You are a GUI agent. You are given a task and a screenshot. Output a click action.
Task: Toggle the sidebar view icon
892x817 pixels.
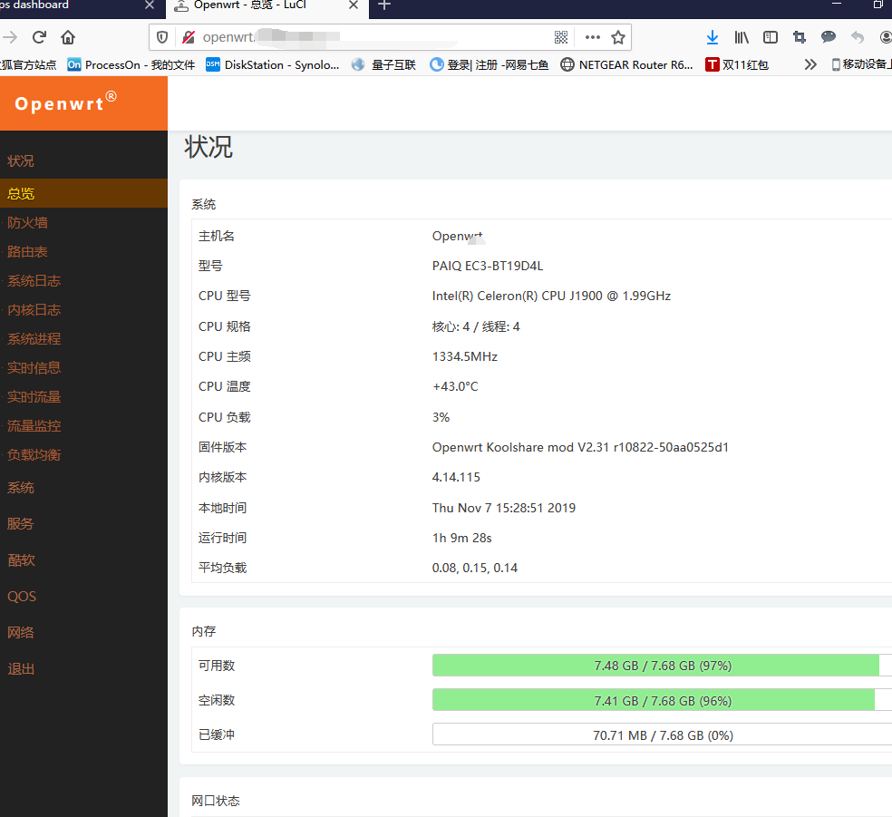pyautogui.click(x=771, y=37)
